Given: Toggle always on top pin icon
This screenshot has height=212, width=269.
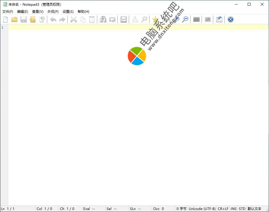Looking at the screenshot, I should 219,19.
